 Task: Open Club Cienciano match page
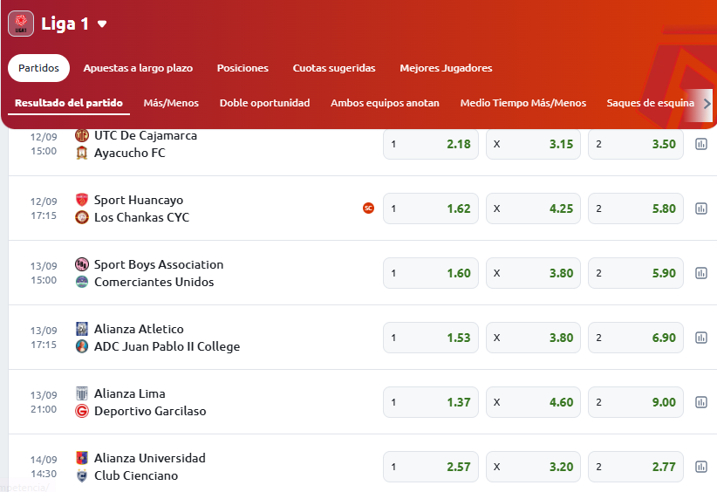(x=136, y=475)
